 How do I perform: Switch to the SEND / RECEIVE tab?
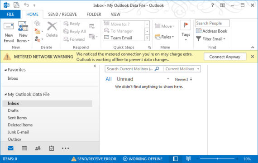pyautogui.click(x=62, y=14)
